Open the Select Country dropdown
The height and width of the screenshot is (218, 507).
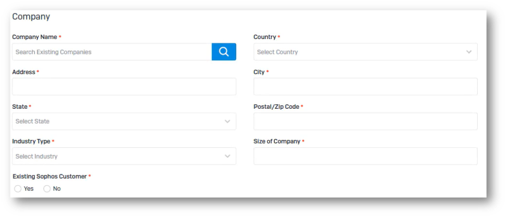pos(365,52)
